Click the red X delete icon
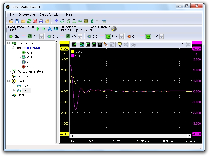Image resolution: width=209 pixels, height=156 pixels. point(35,21)
